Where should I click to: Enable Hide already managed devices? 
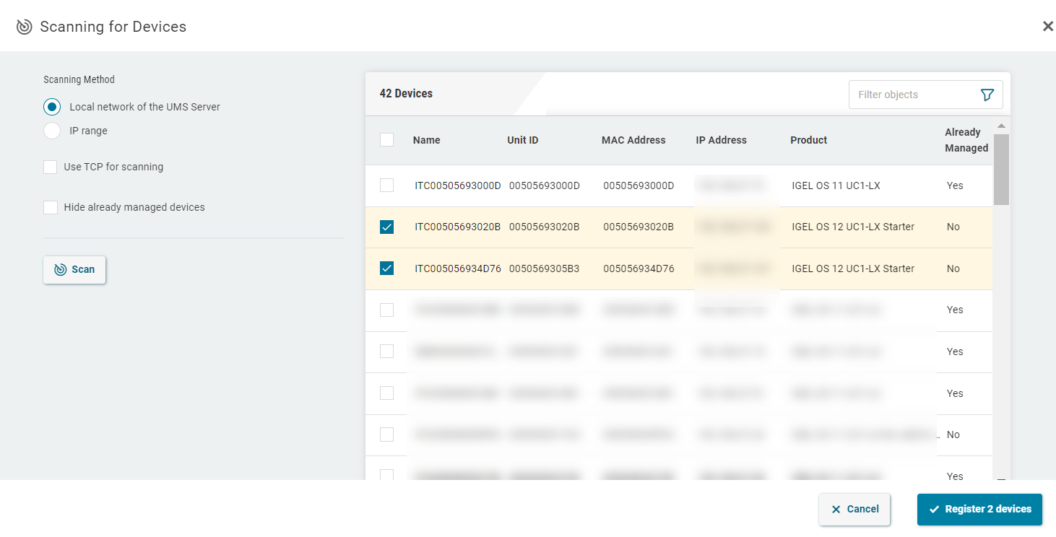(50, 207)
